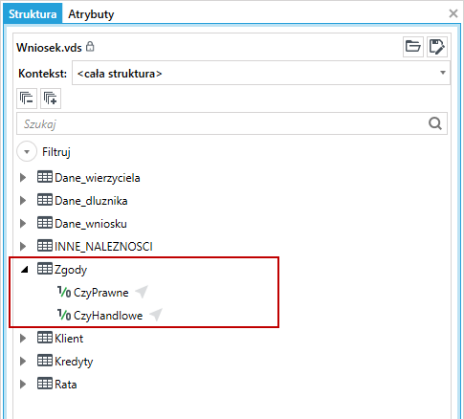Click the Szukaj search field

tap(232, 123)
